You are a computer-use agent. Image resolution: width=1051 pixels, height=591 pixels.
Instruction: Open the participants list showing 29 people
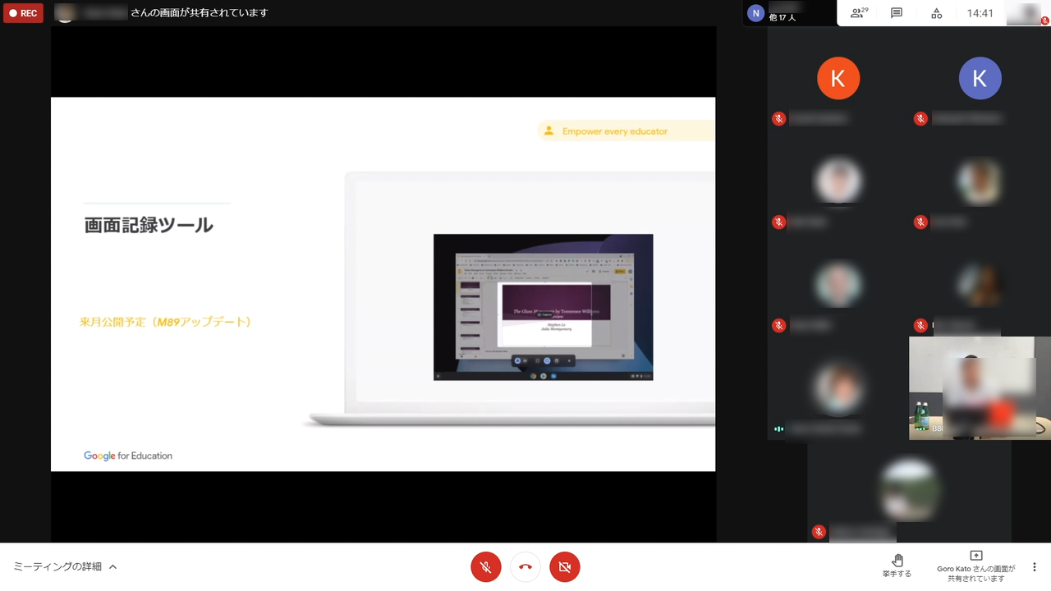coord(857,13)
